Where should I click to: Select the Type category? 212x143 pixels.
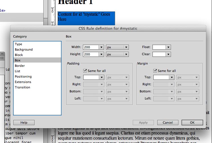(19, 44)
